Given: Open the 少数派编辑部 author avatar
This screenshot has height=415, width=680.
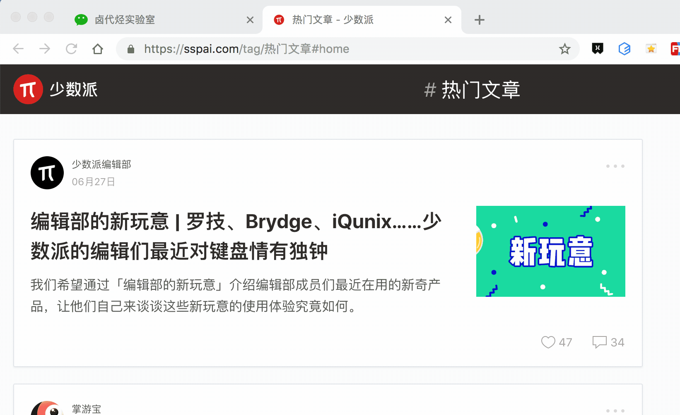Looking at the screenshot, I should [47, 173].
